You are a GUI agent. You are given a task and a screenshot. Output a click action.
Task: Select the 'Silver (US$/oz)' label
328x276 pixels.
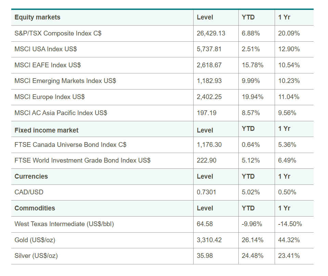(x=36, y=256)
